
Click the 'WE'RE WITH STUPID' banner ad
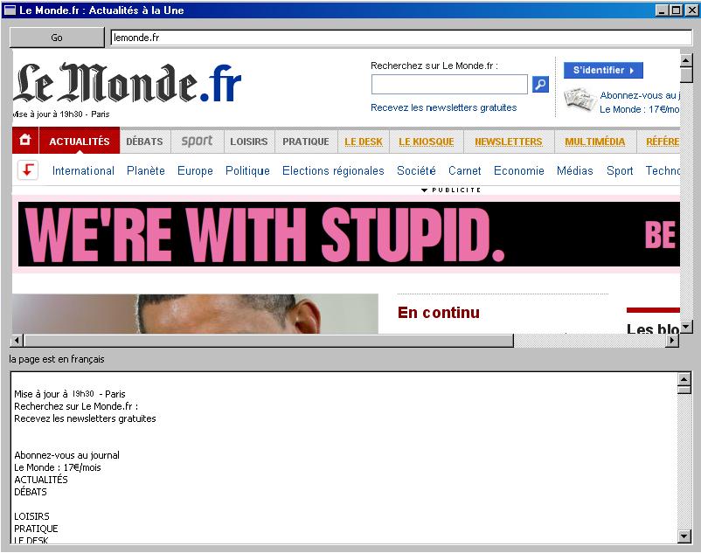pyautogui.click(x=349, y=234)
